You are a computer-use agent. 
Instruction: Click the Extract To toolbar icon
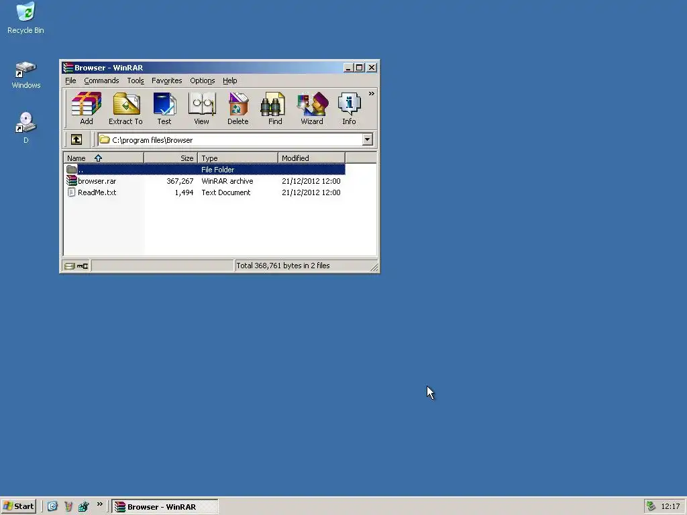click(125, 108)
